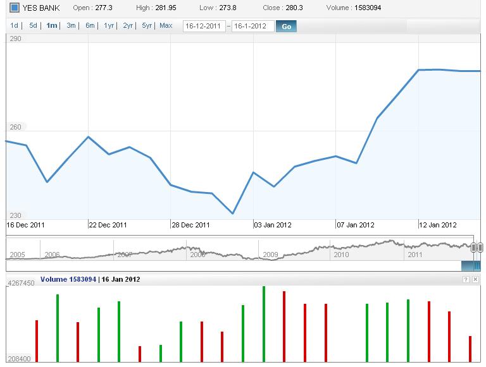The width and height of the screenshot is (486, 367).
Task: Show the 5yr price chart
Action: (x=147, y=26)
